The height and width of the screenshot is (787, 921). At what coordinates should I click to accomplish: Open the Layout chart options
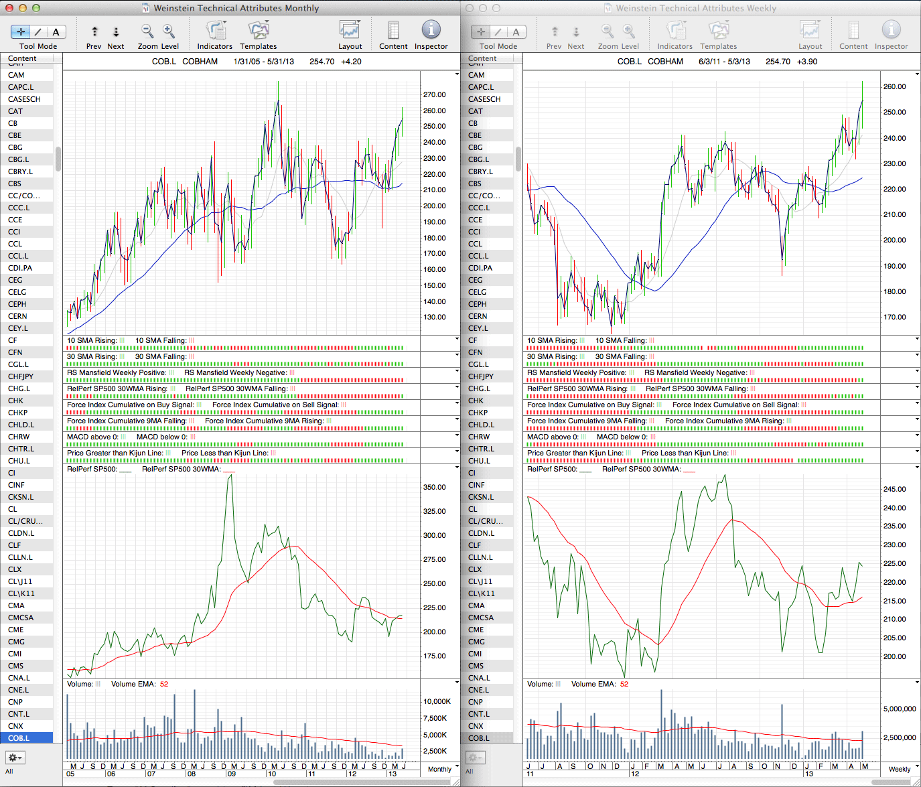350,30
